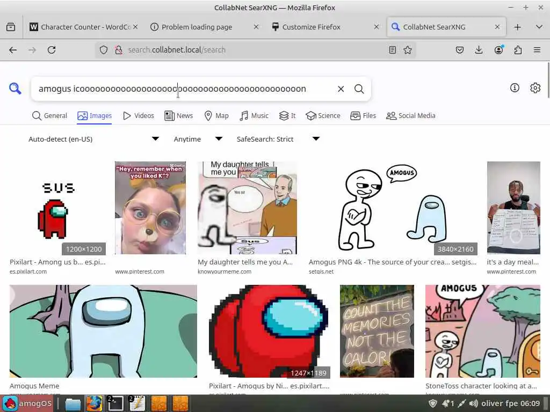The image size is (550, 412).
Task: Click the Firefox View recent browsing icon
Action: click(x=11, y=27)
